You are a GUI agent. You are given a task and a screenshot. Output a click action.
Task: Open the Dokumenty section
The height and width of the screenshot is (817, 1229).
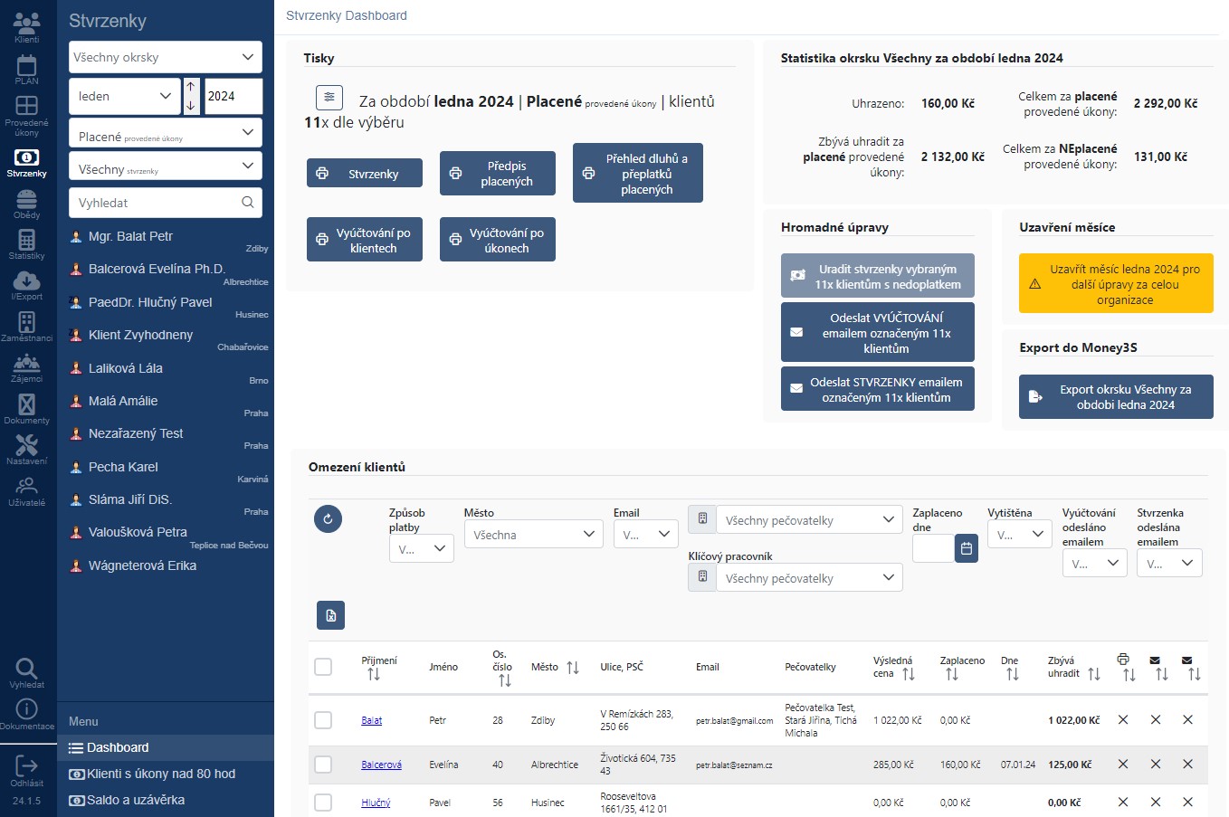tap(26, 409)
